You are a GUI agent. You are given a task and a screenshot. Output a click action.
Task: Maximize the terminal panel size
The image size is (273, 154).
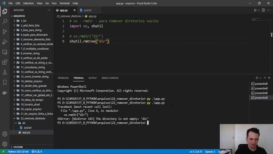click(265, 78)
